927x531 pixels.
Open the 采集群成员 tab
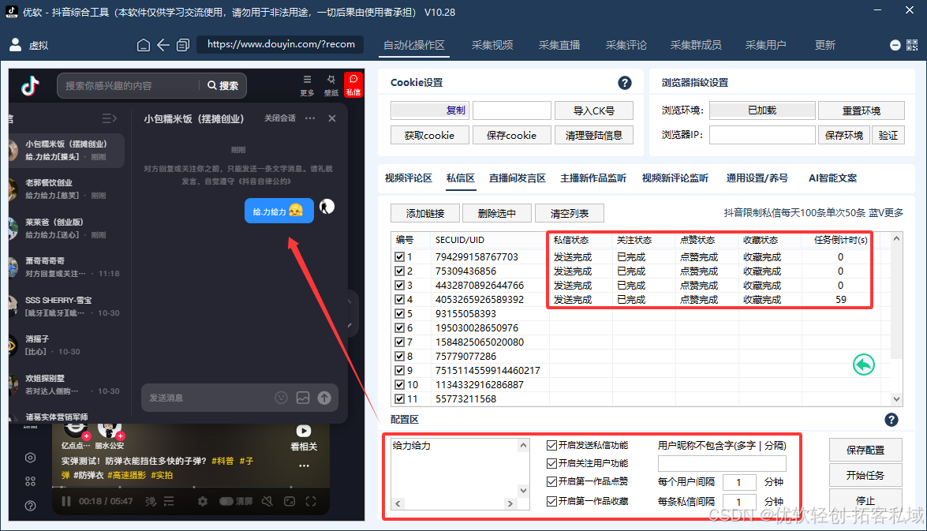pos(696,45)
